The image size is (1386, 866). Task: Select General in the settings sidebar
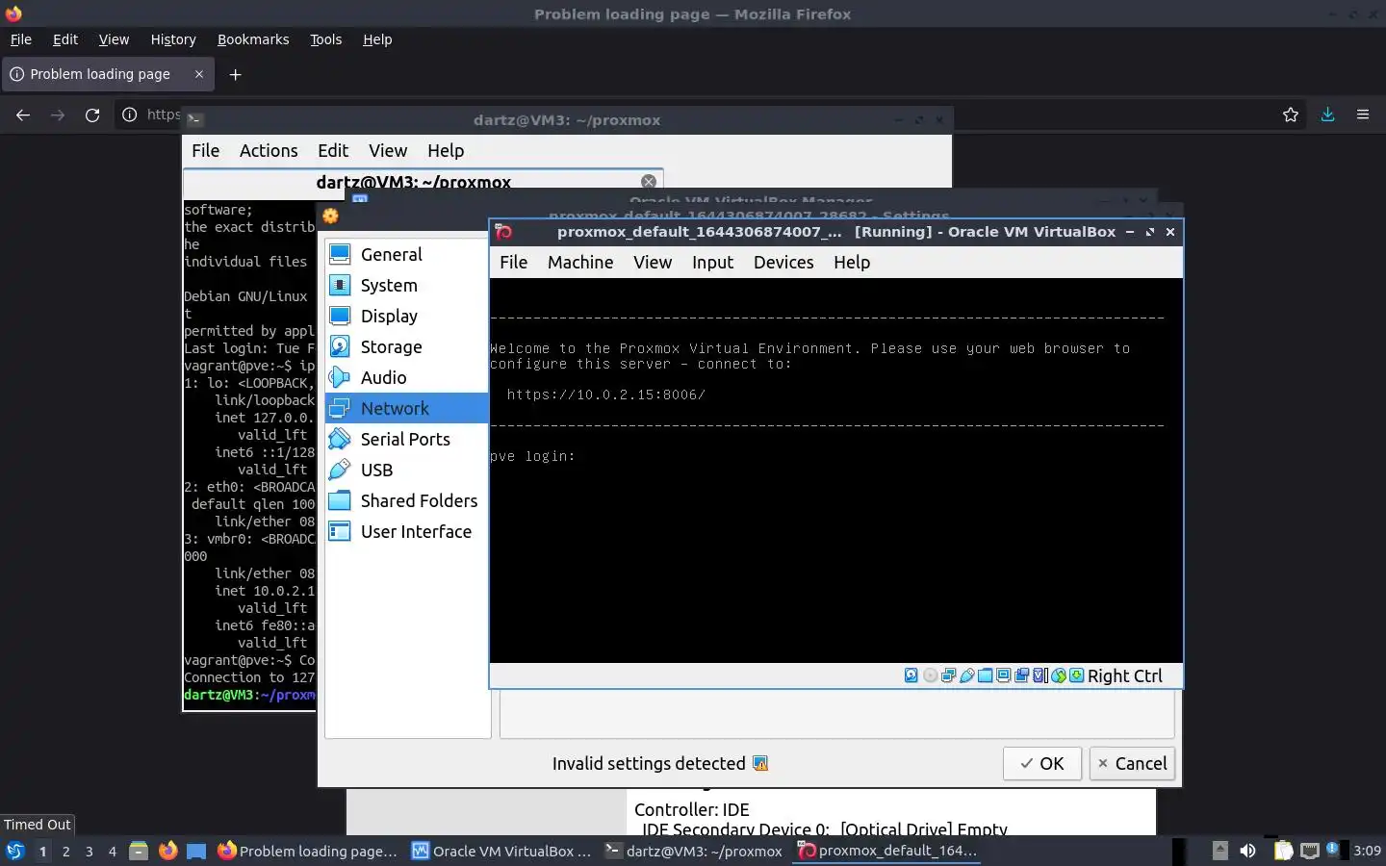click(407, 254)
